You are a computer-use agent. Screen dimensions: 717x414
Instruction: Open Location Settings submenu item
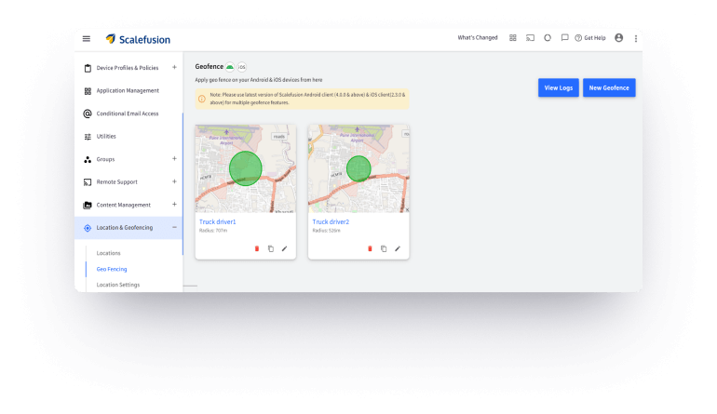118,285
